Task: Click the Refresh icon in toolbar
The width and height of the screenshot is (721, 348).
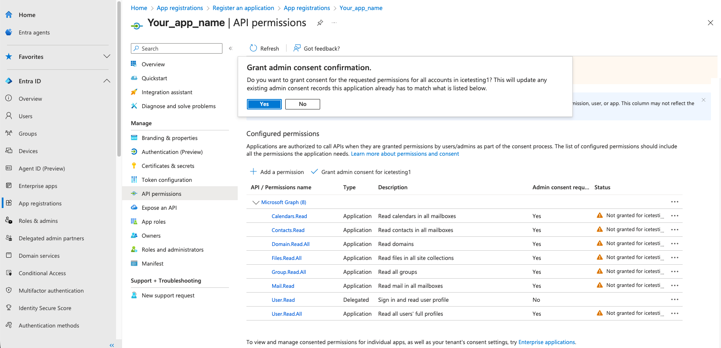Action: click(253, 48)
